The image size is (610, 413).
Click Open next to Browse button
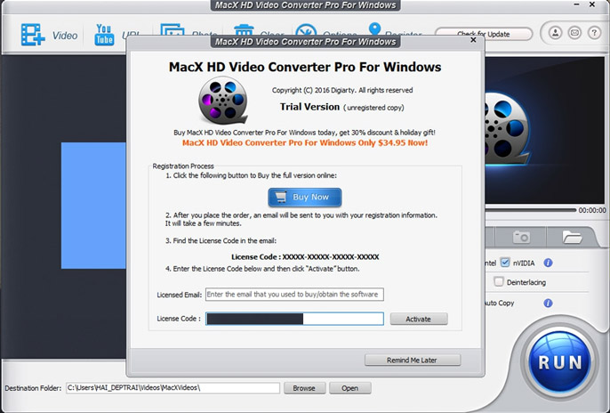point(349,388)
